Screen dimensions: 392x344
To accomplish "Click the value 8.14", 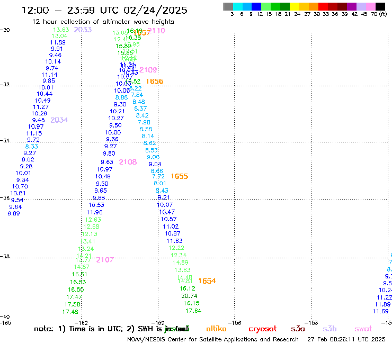I will tap(148, 136).
